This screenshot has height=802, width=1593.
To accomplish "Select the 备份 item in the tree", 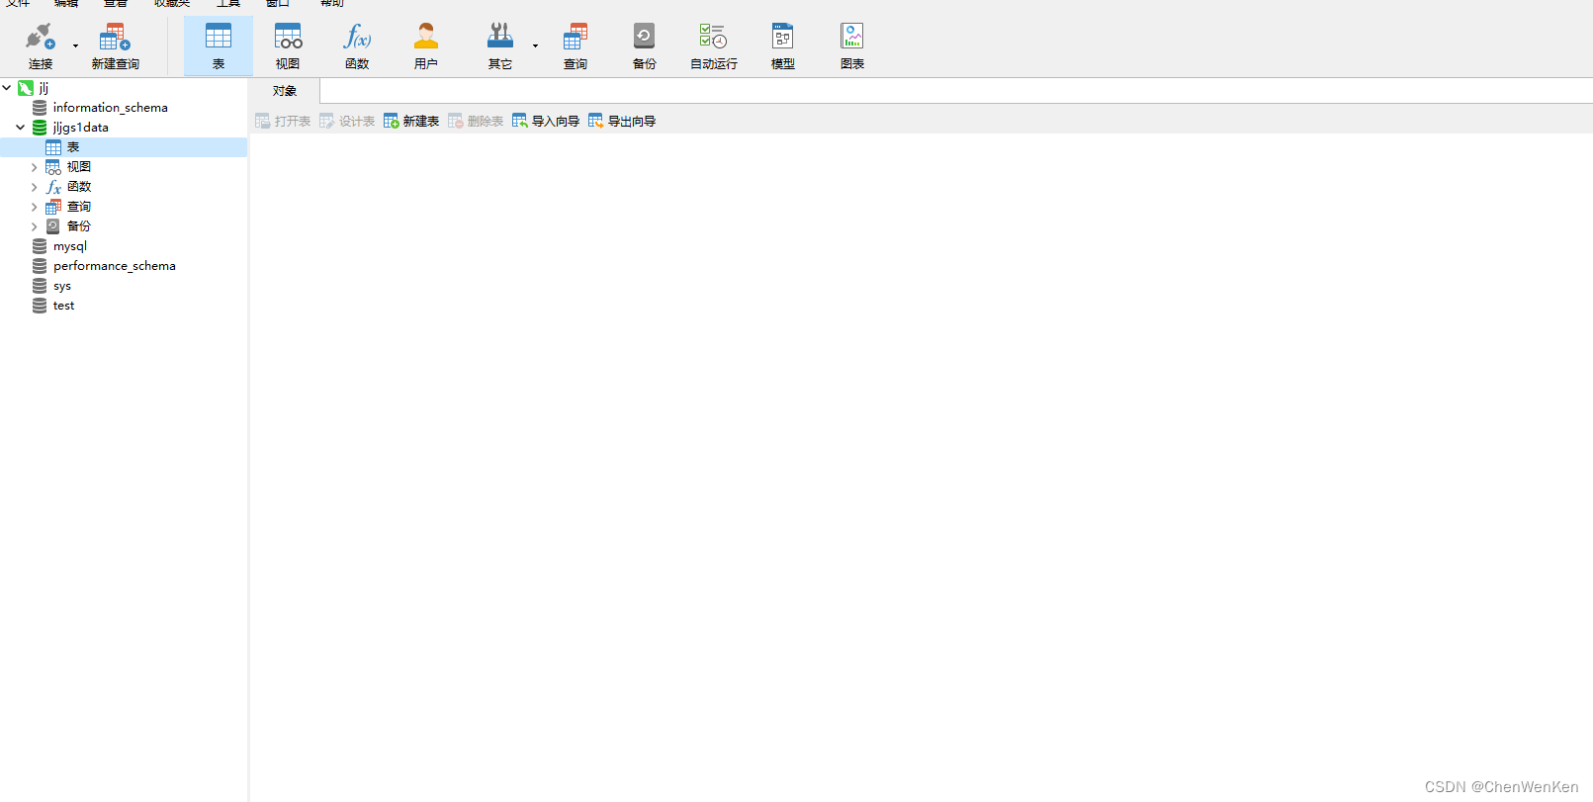I will pyautogui.click(x=79, y=226).
